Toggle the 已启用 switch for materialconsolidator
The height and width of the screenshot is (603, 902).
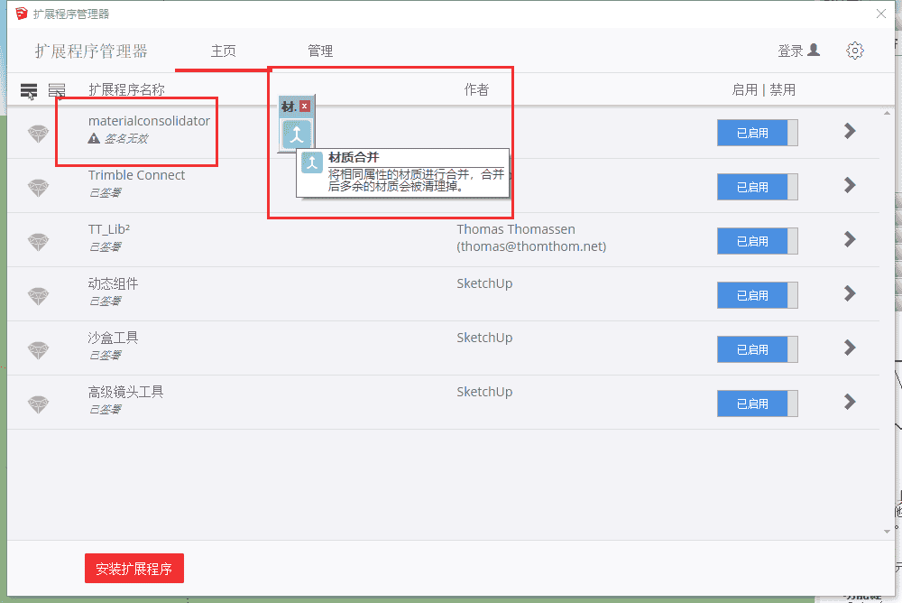coord(757,133)
